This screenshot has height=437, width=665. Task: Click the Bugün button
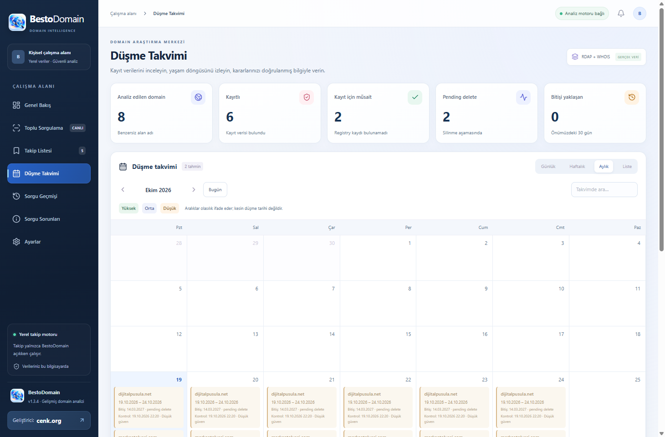215,190
